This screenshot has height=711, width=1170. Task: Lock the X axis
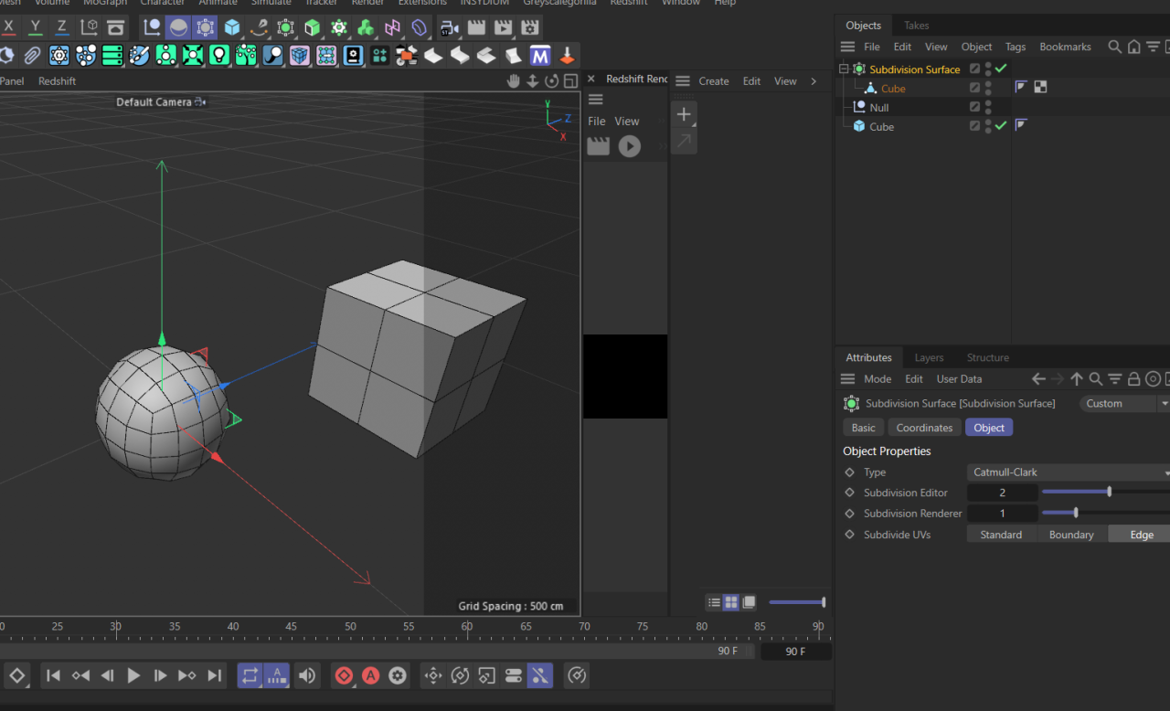pyautogui.click(x=8, y=27)
